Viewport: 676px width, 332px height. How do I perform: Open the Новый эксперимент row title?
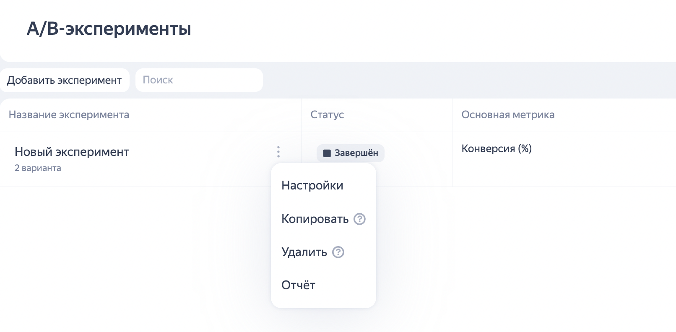[72, 152]
